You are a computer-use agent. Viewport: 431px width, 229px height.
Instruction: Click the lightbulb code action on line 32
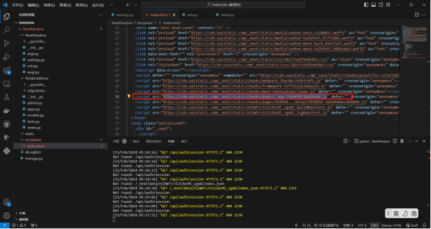pos(129,96)
